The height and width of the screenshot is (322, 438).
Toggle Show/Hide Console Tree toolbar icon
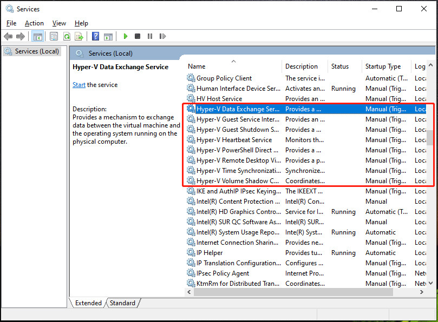37,36
